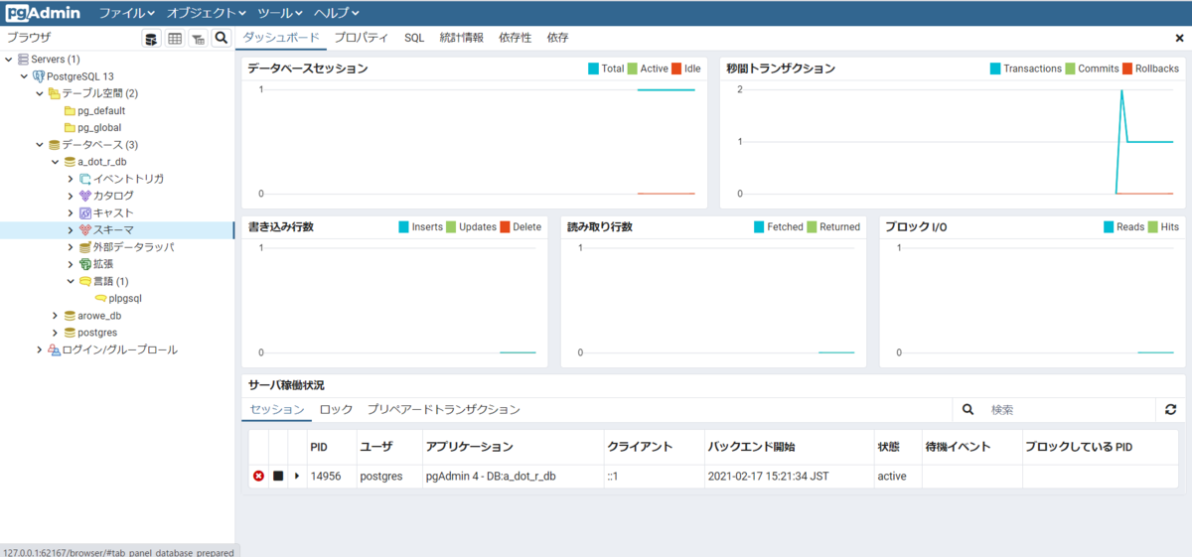Screen dimensions: 1192x557
Task: Open the Search Objects magnifier icon
Action: (x=222, y=38)
